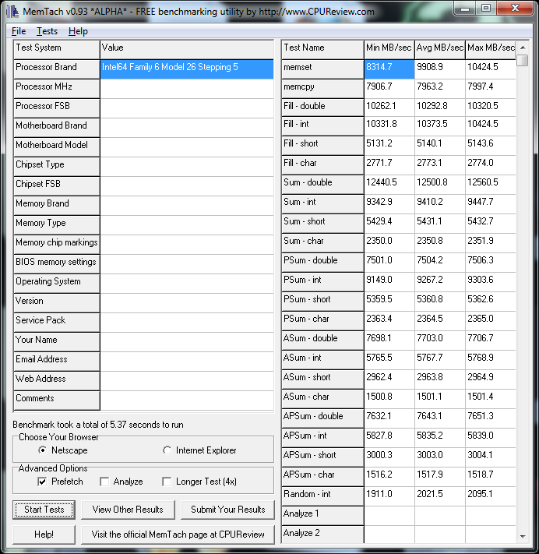Click the Sum - double max value 12560.5
Viewport: 539px width, 554px height.
(491, 184)
